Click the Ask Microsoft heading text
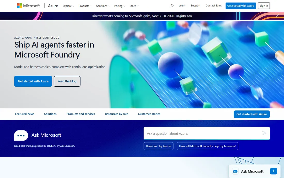Viewport: 284px width, 178px height. pos(46,135)
